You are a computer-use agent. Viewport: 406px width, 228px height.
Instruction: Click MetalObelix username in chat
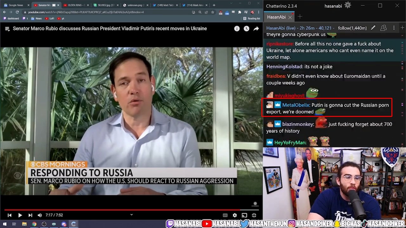(x=296, y=105)
